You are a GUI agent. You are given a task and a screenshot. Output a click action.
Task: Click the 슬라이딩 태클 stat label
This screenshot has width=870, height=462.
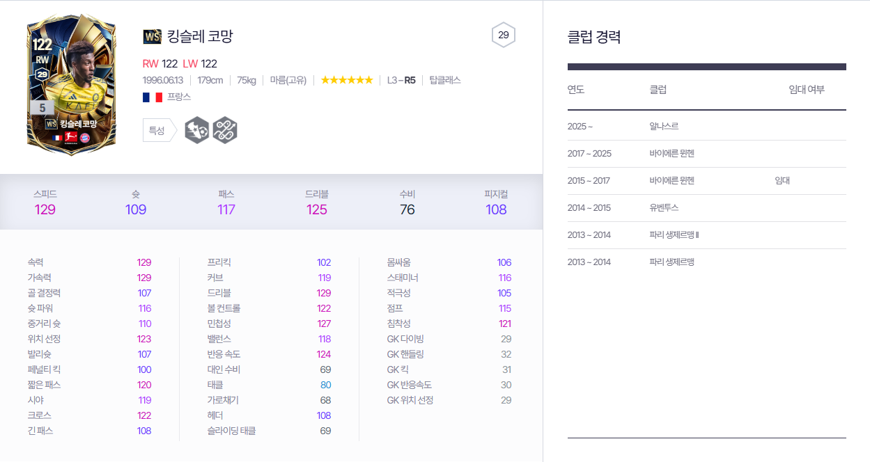pos(231,431)
